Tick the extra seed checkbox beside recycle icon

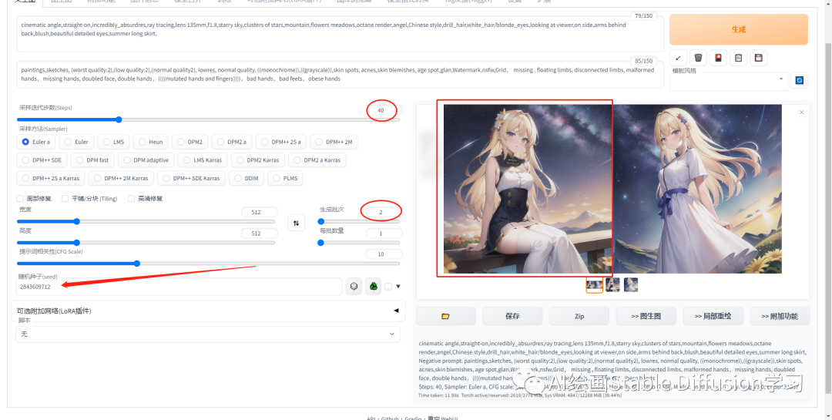pos(388,287)
